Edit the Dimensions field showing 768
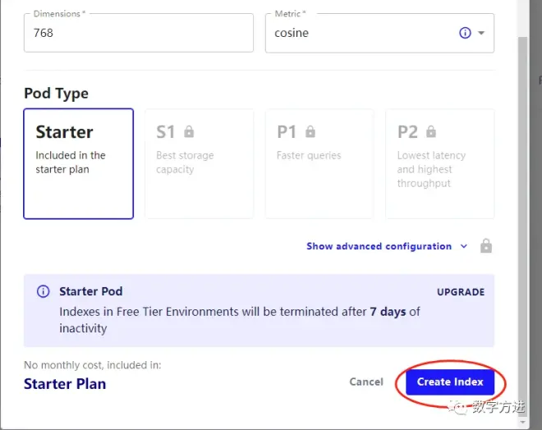Viewport: 542px width, 430px height. [139, 33]
